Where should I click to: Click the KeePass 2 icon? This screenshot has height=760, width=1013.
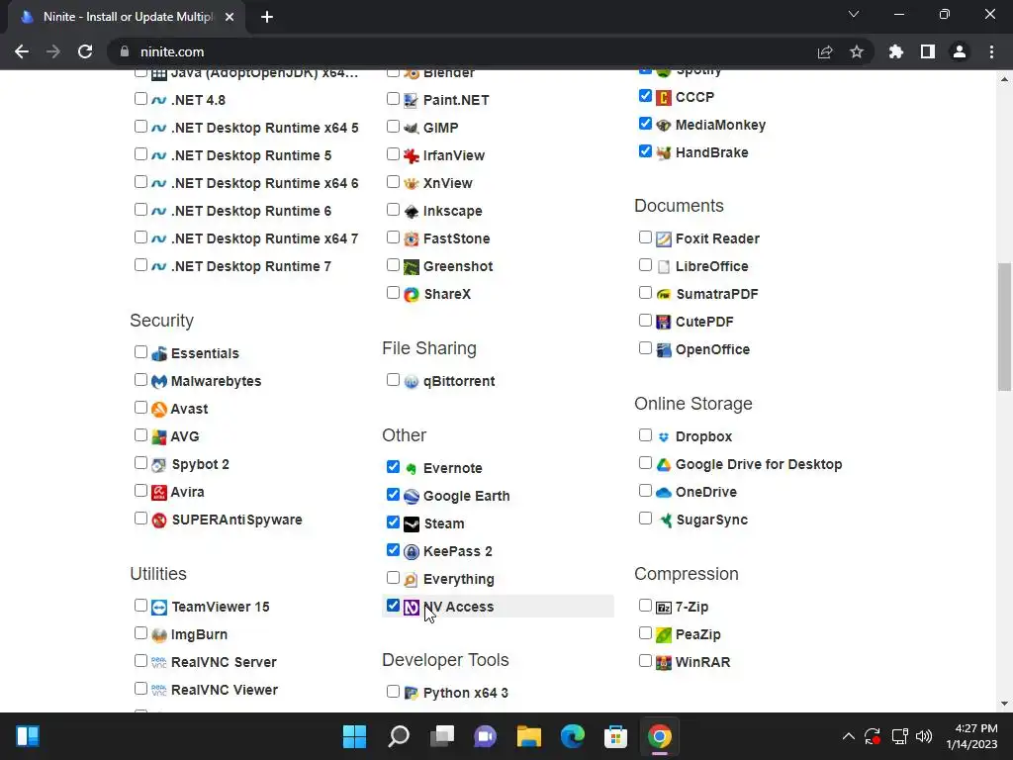tap(411, 552)
